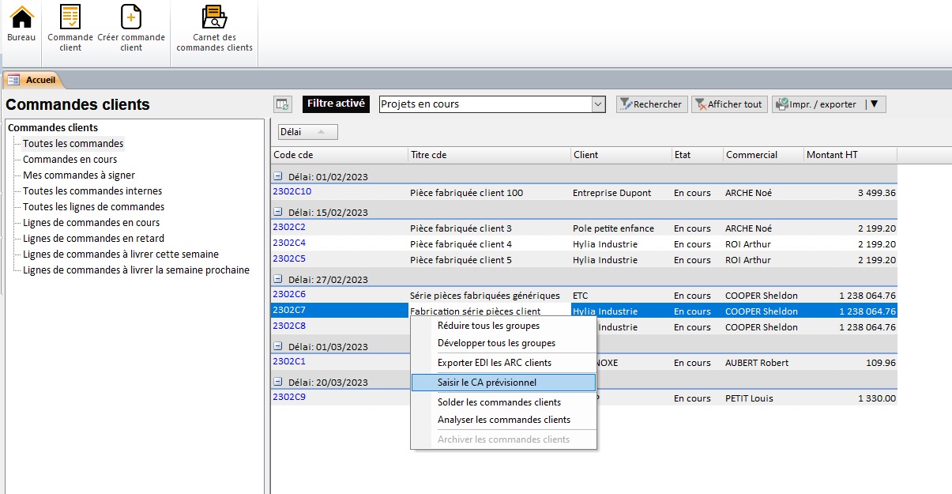Click the Afficher tout button
Image resolution: width=952 pixels, height=494 pixels.
(x=728, y=104)
